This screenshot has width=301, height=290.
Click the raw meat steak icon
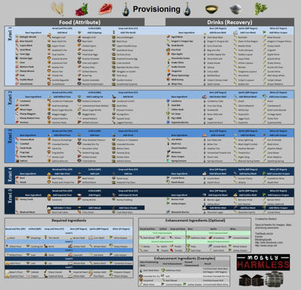[x=106, y=9]
